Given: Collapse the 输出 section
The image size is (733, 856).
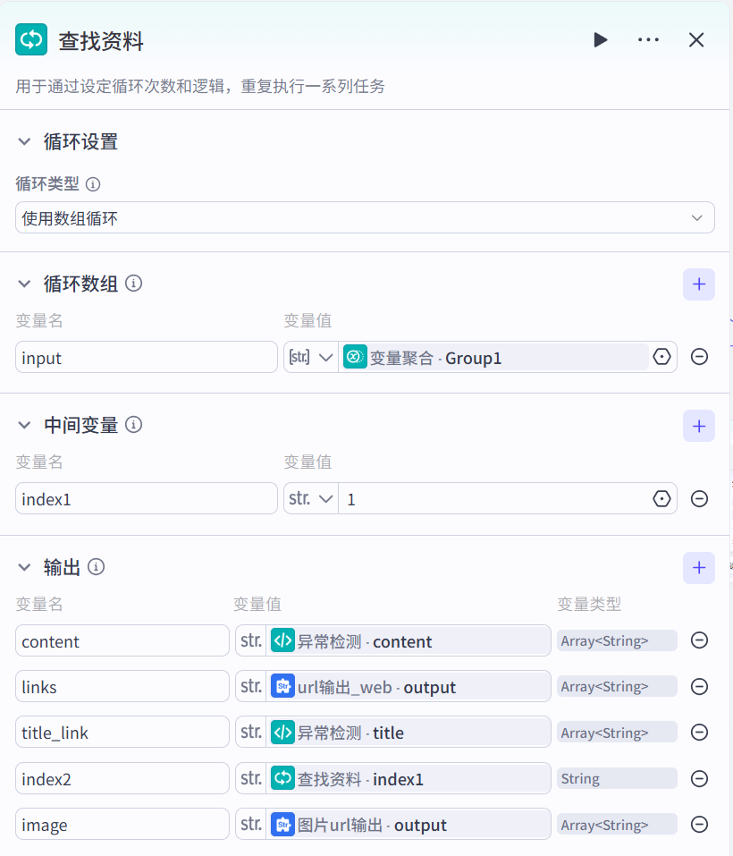Looking at the screenshot, I should tap(24, 567).
